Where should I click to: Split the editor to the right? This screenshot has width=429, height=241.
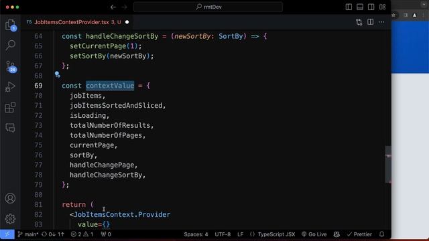(370, 22)
